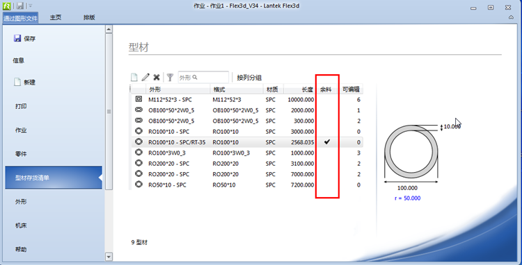Open the quick-access toolbar dropdown arrow

point(30,6)
